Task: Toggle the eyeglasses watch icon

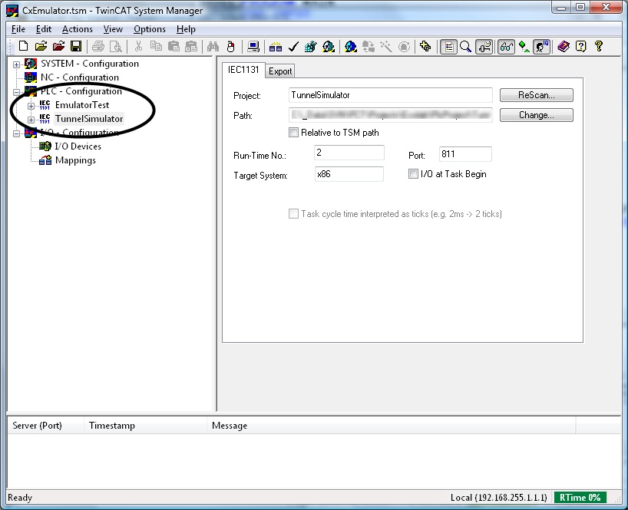Action: 506,47
